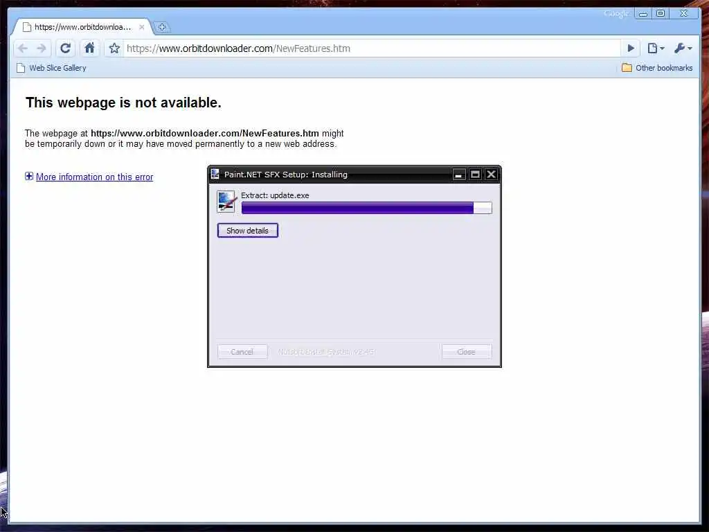Click the bold orbitdownloader URL in error text

pos(205,134)
